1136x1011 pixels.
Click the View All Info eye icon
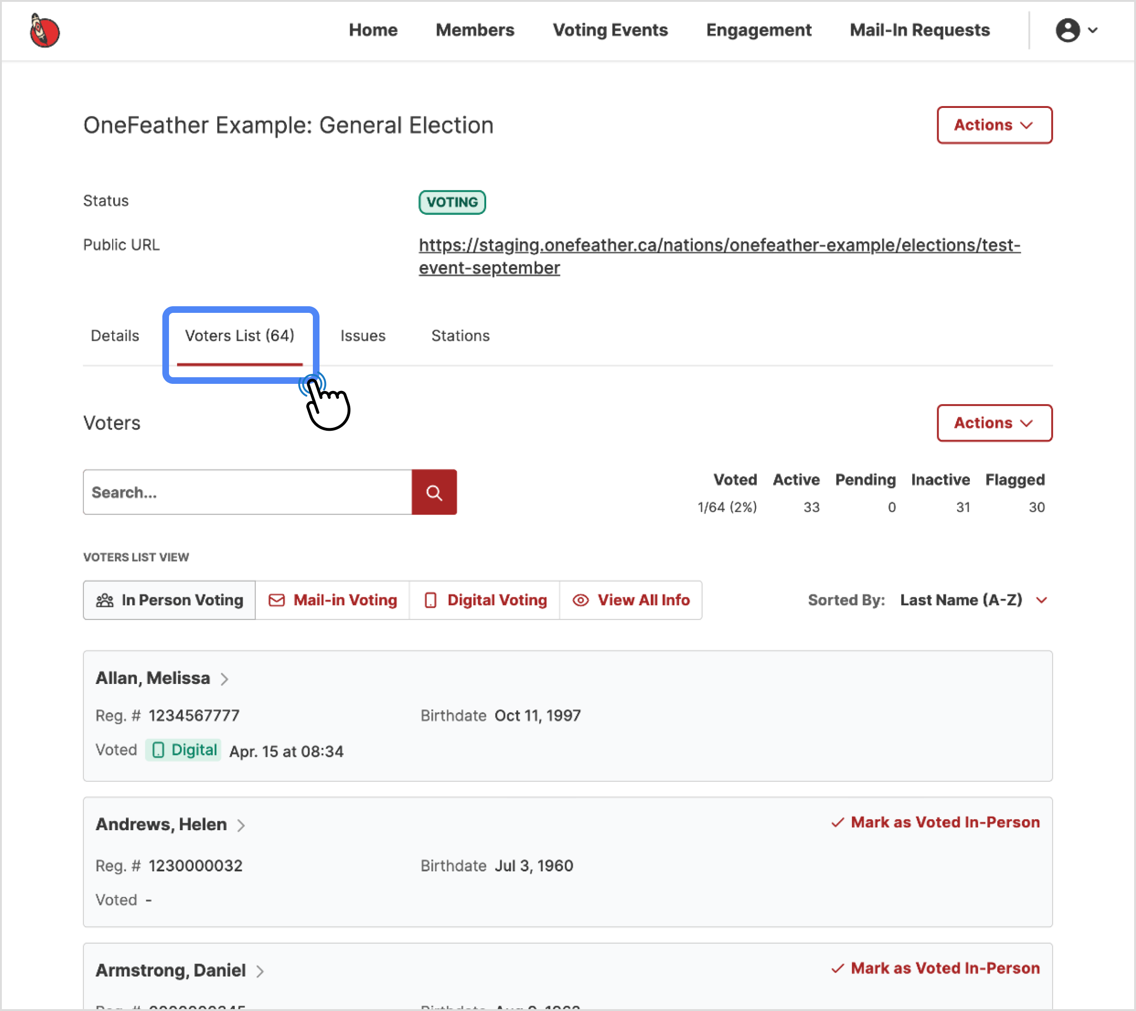[580, 600]
